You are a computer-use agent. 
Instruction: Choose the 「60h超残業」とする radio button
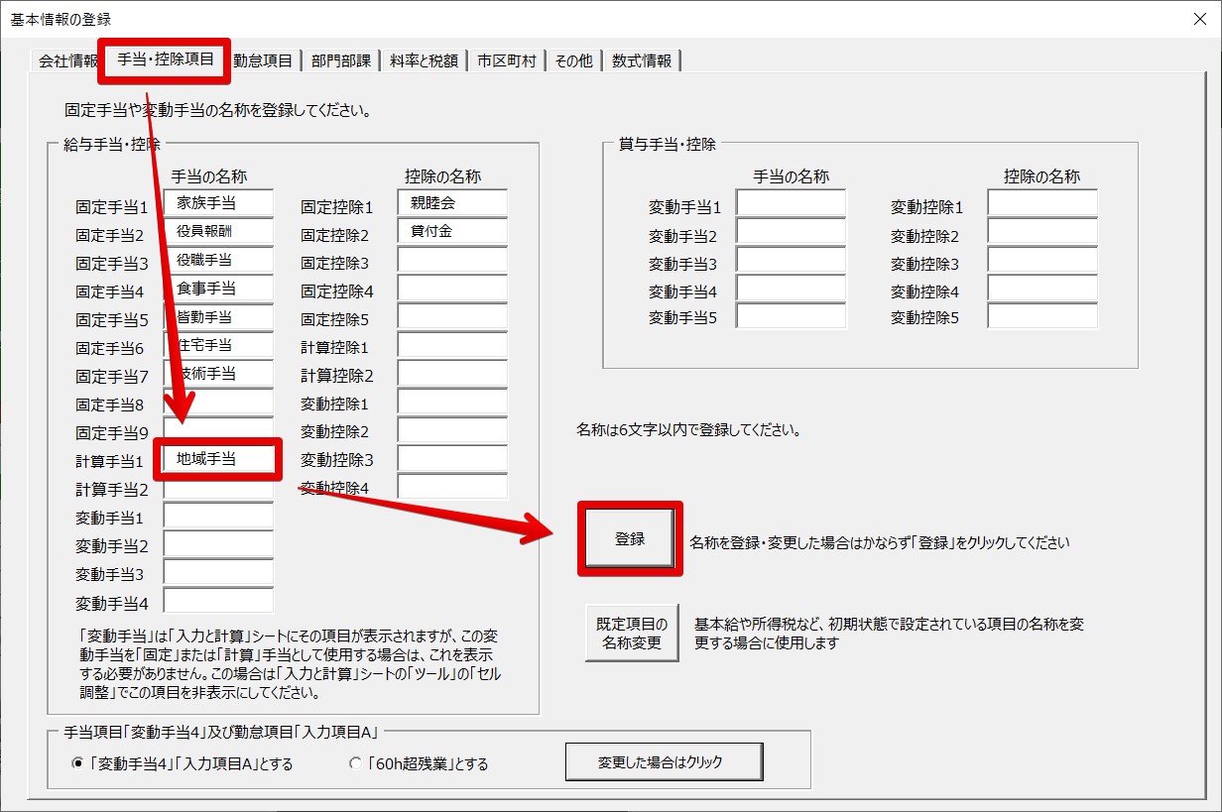coord(356,764)
